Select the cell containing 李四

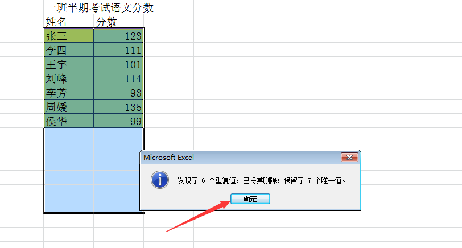coord(69,50)
